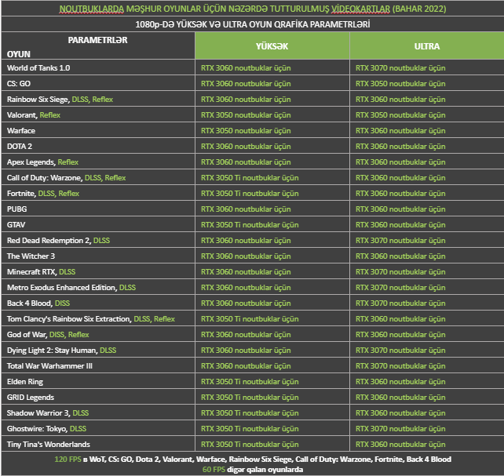The image size is (504, 476).
Task: Click the 'PUBG' game name
Action: click(x=17, y=209)
